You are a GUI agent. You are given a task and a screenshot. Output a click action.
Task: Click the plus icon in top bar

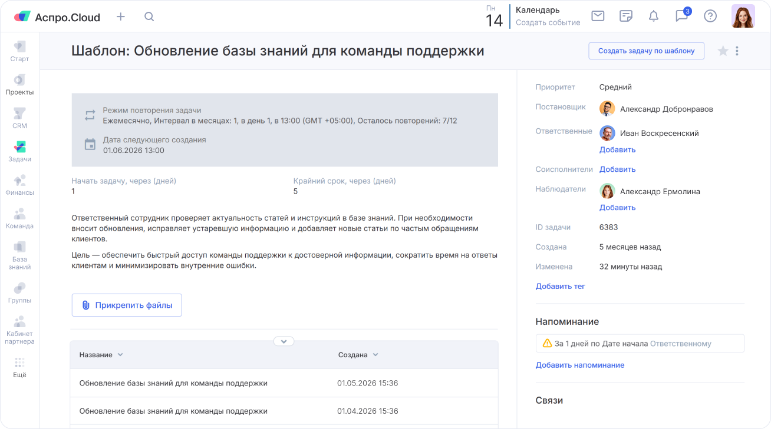(121, 16)
